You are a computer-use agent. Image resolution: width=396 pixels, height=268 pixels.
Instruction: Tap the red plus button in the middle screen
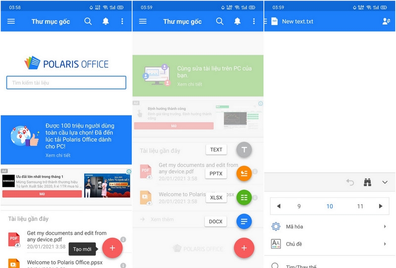click(x=244, y=248)
